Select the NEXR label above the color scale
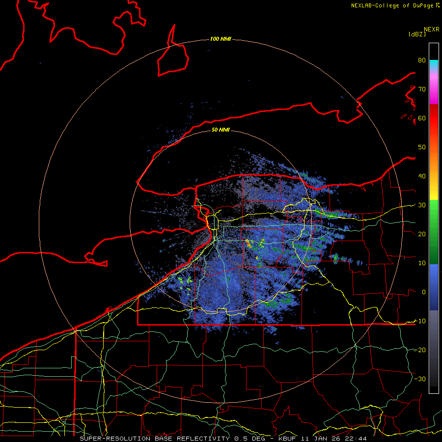This screenshot has width=442, height=442. click(x=431, y=29)
